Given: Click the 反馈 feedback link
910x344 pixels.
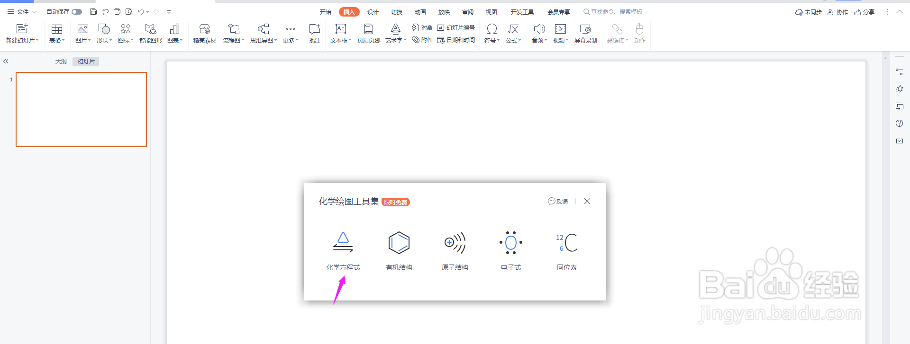Looking at the screenshot, I should pos(558,201).
